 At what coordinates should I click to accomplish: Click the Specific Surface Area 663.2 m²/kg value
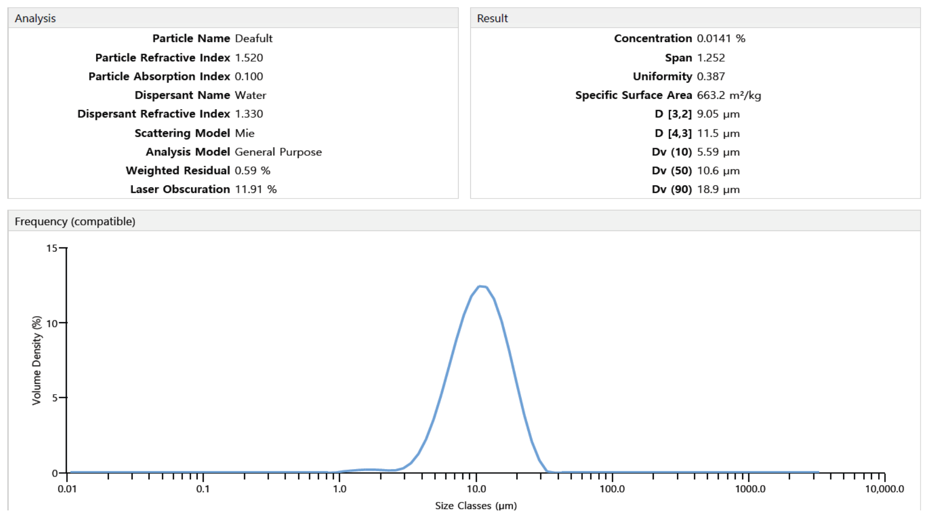729,95
